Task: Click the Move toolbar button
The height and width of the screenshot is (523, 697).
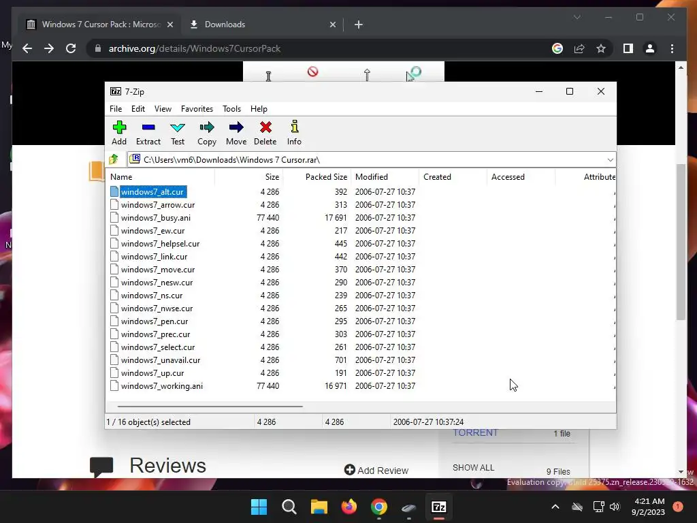Action: 236,133
